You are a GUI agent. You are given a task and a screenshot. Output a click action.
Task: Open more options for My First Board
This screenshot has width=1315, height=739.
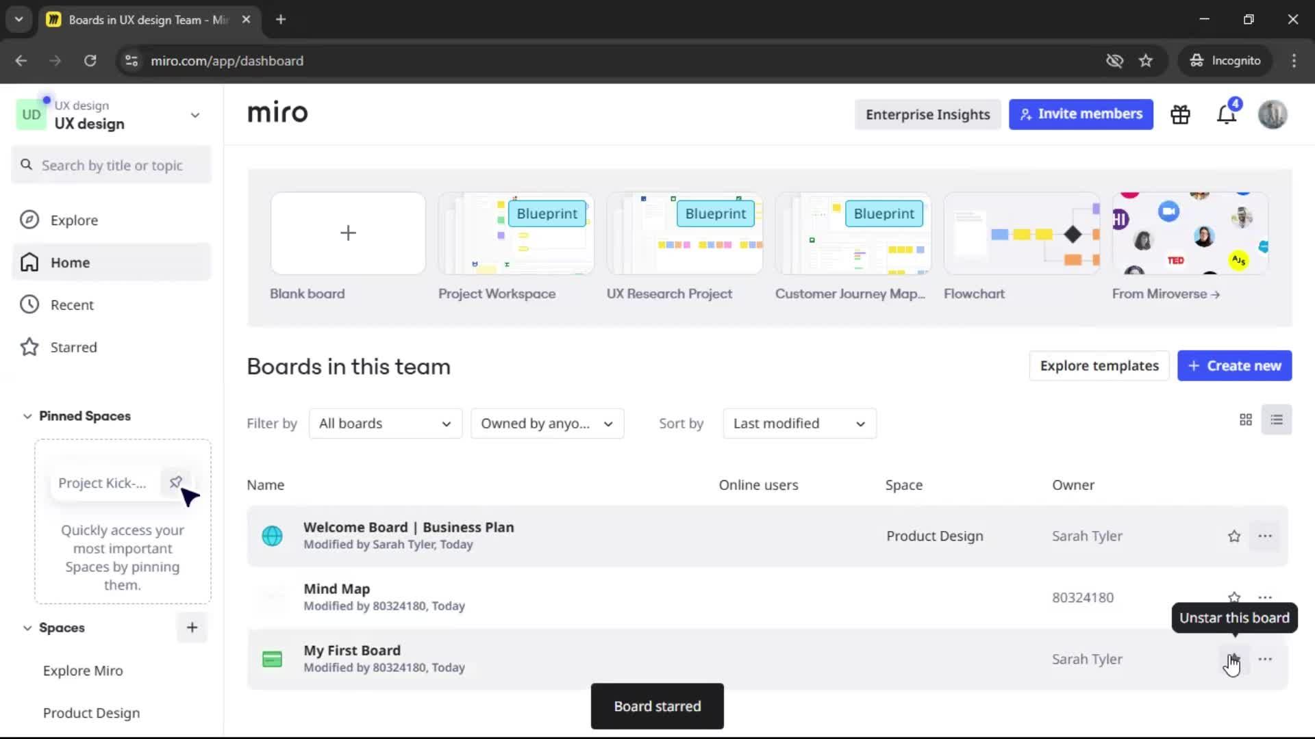click(x=1265, y=660)
